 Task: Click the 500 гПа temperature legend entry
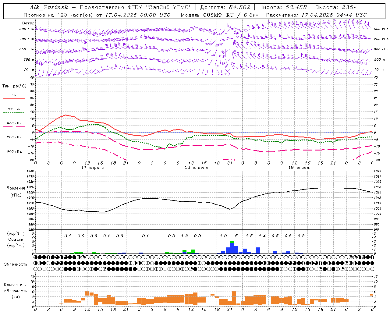(14, 151)
